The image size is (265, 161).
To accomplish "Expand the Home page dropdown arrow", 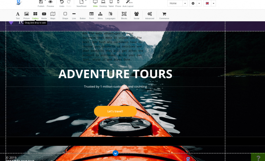I will [185, 3].
